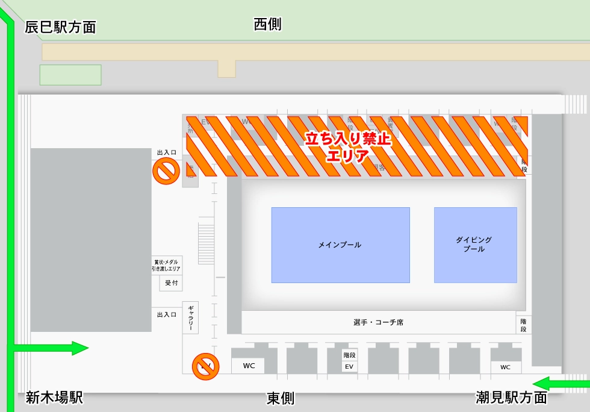
Task: Click the blue ダイビングプール area
Action: 475,245
